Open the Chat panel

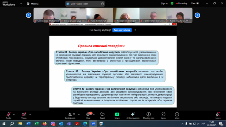pos(88,116)
